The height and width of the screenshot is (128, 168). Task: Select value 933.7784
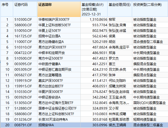point(100,25)
